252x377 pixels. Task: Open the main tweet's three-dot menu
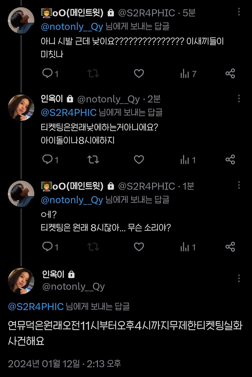239,278
